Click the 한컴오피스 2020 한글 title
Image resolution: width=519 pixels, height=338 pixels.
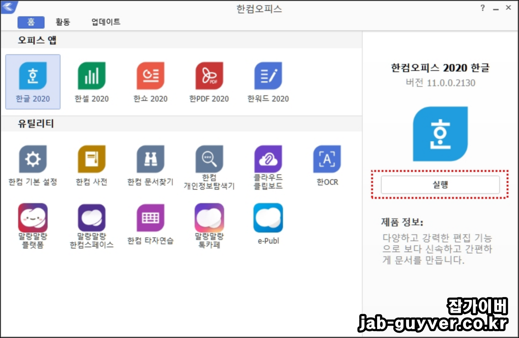click(x=440, y=67)
